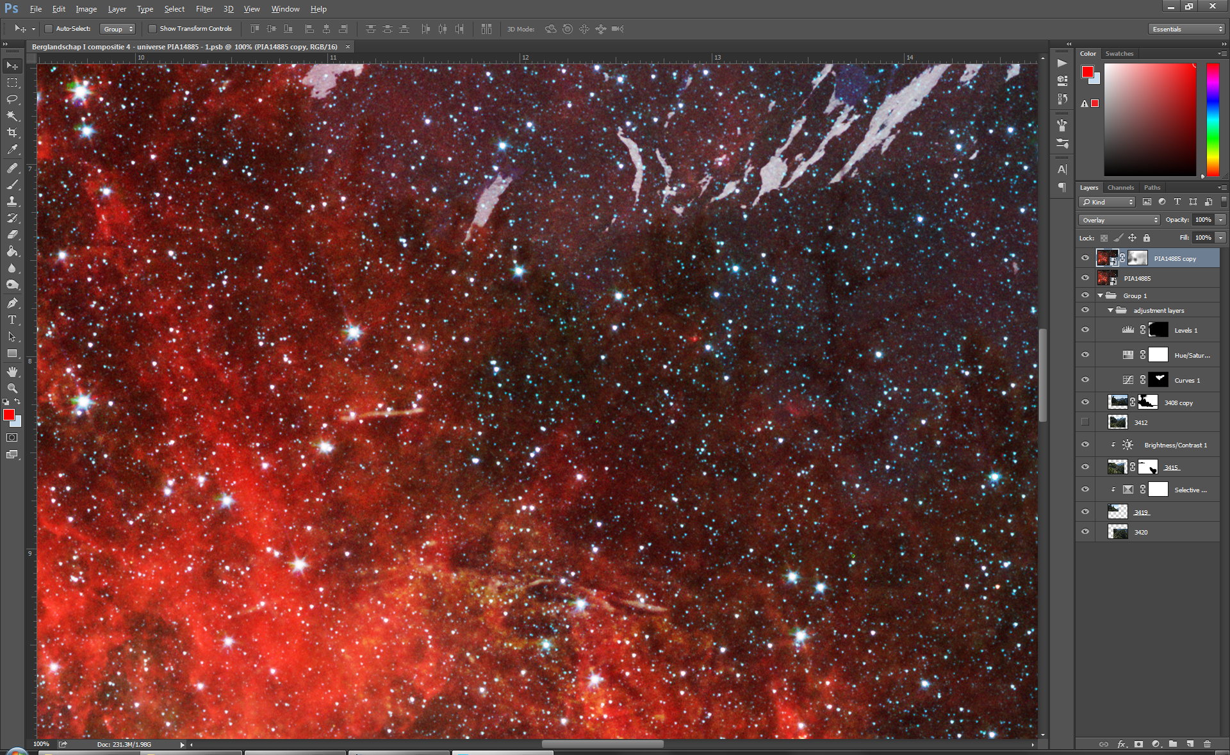Open the Fill slider dropdown arrow
The width and height of the screenshot is (1230, 755).
[x=1221, y=238]
